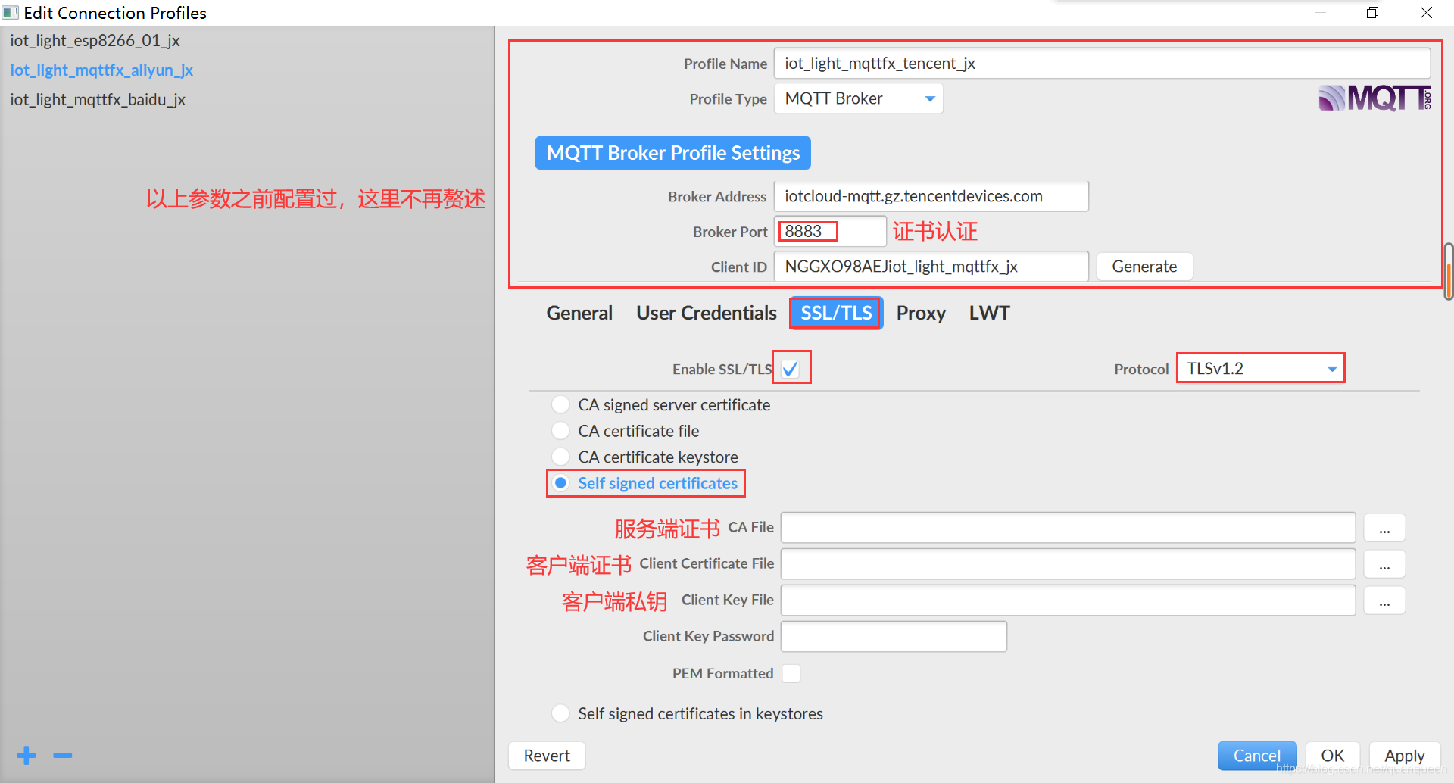The height and width of the screenshot is (783, 1454).
Task: Add a new connection profile with plus icon
Action: pos(27,755)
